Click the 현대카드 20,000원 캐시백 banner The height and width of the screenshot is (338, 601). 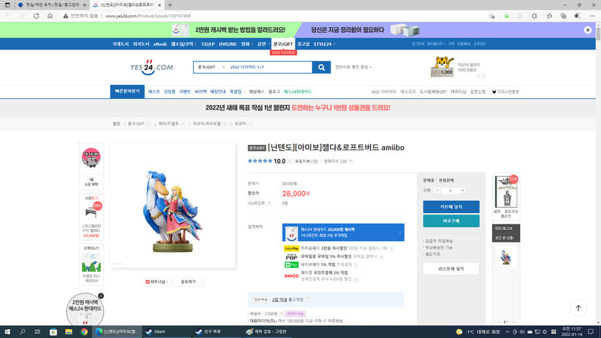pos(343,232)
